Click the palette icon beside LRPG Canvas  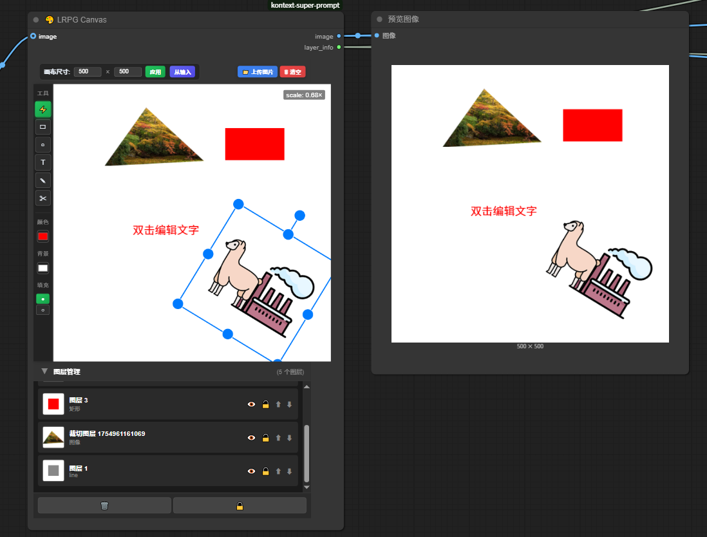(50, 20)
